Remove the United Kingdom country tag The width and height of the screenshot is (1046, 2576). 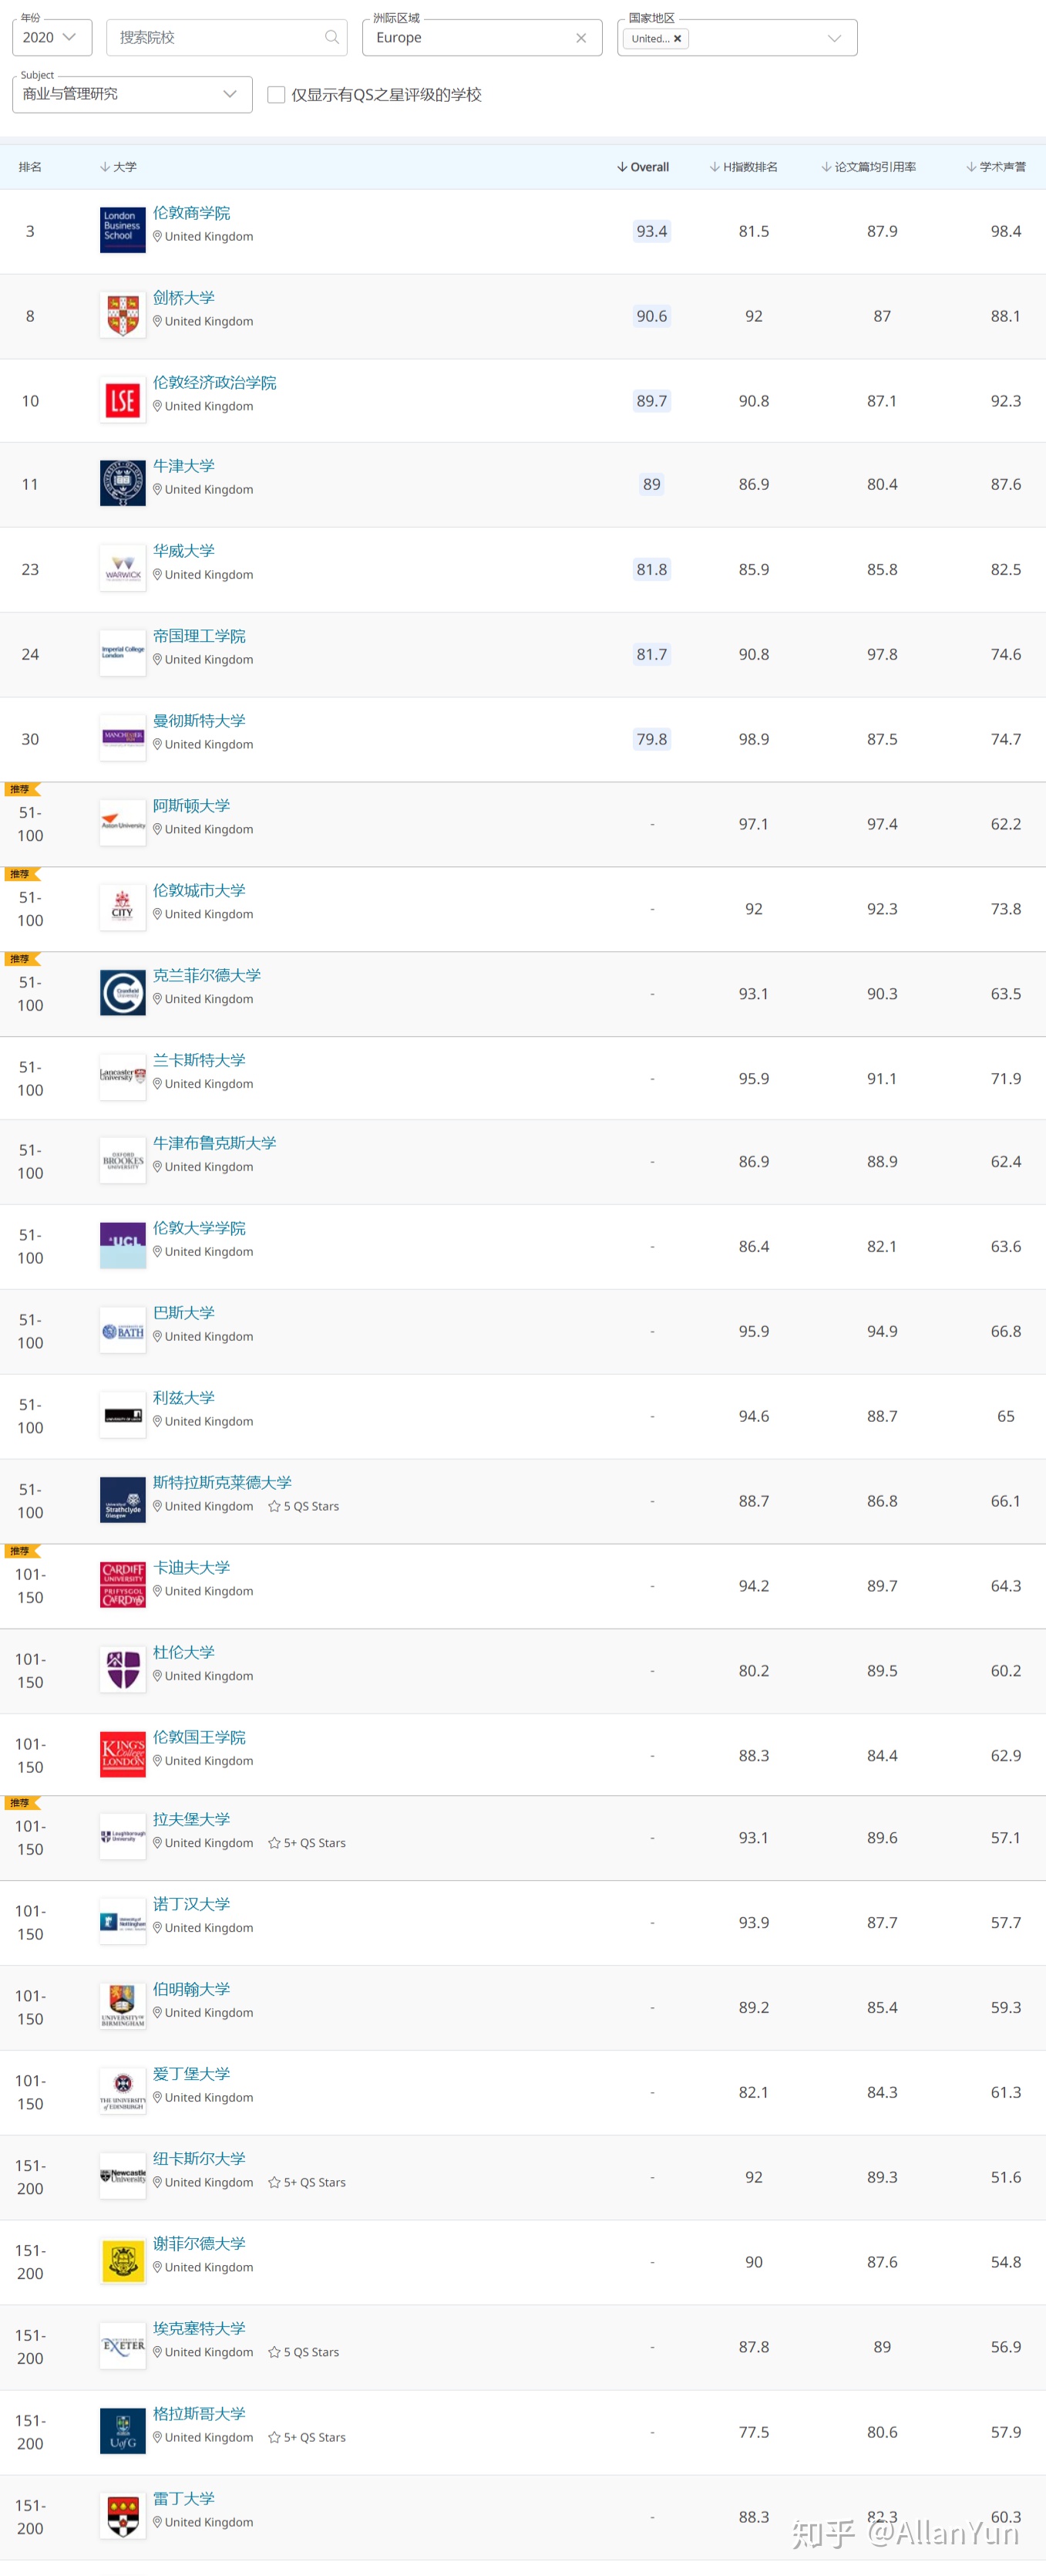click(x=678, y=39)
